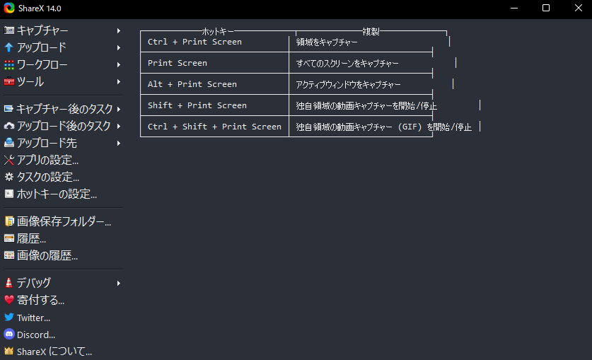Click the Twitter bird icon
Image resolution: width=592 pixels, height=360 pixels.
coord(9,318)
